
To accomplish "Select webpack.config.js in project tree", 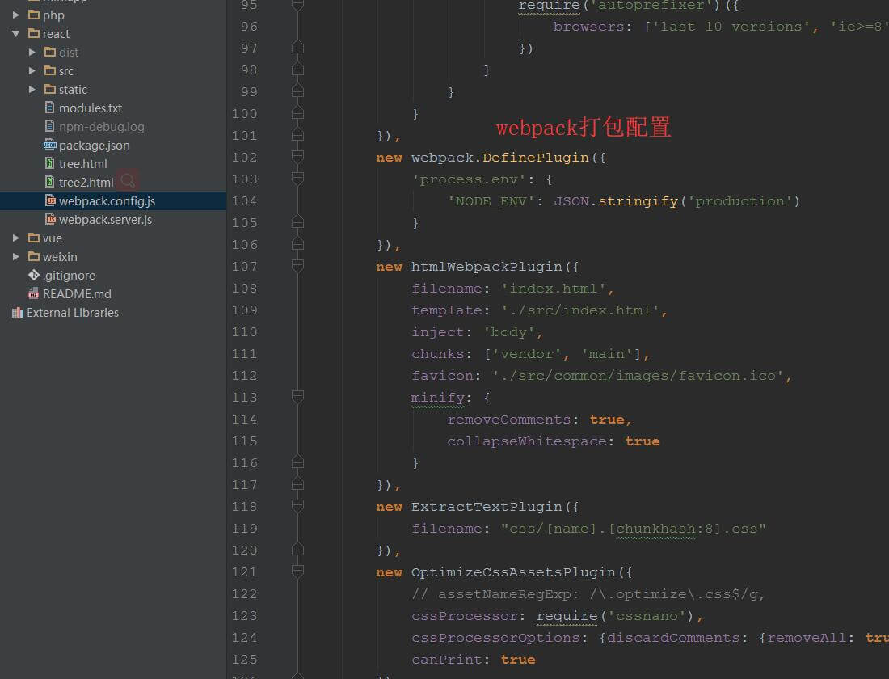I will 107,201.
